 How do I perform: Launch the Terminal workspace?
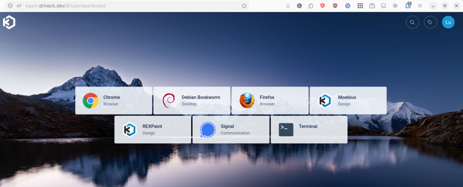[x=309, y=129]
